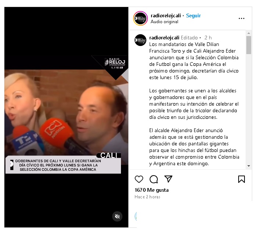Click the 2 h time label in the caption
Viewport: 257px width, 230px height.
tap(208, 38)
